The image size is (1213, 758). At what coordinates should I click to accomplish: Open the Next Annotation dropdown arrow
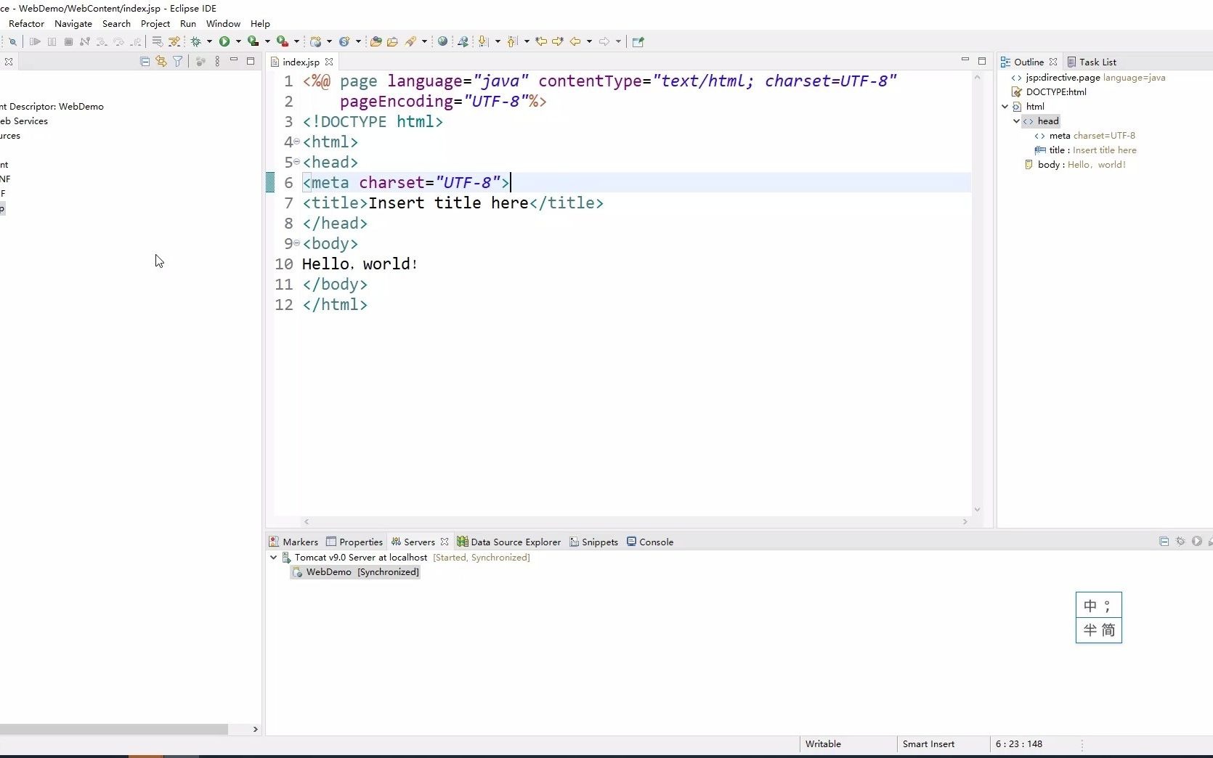(498, 41)
